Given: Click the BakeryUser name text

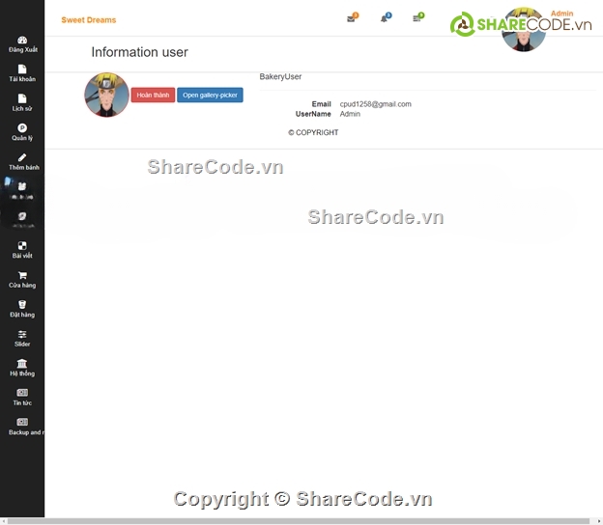Looking at the screenshot, I should [280, 77].
